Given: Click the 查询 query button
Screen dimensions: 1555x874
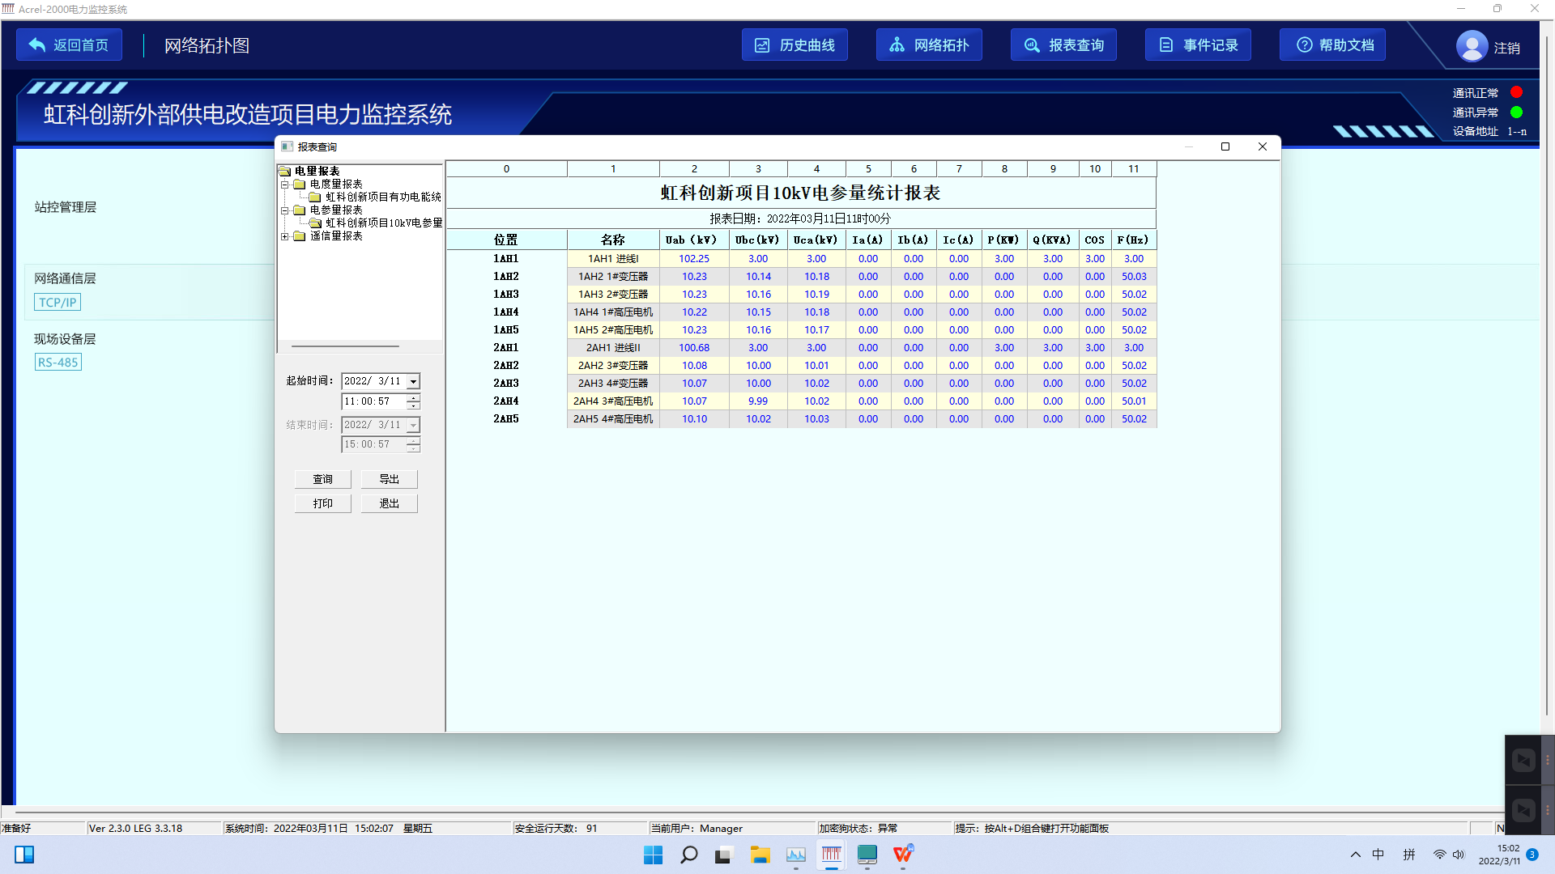Looking at the screenshot, I should point(322,479).
